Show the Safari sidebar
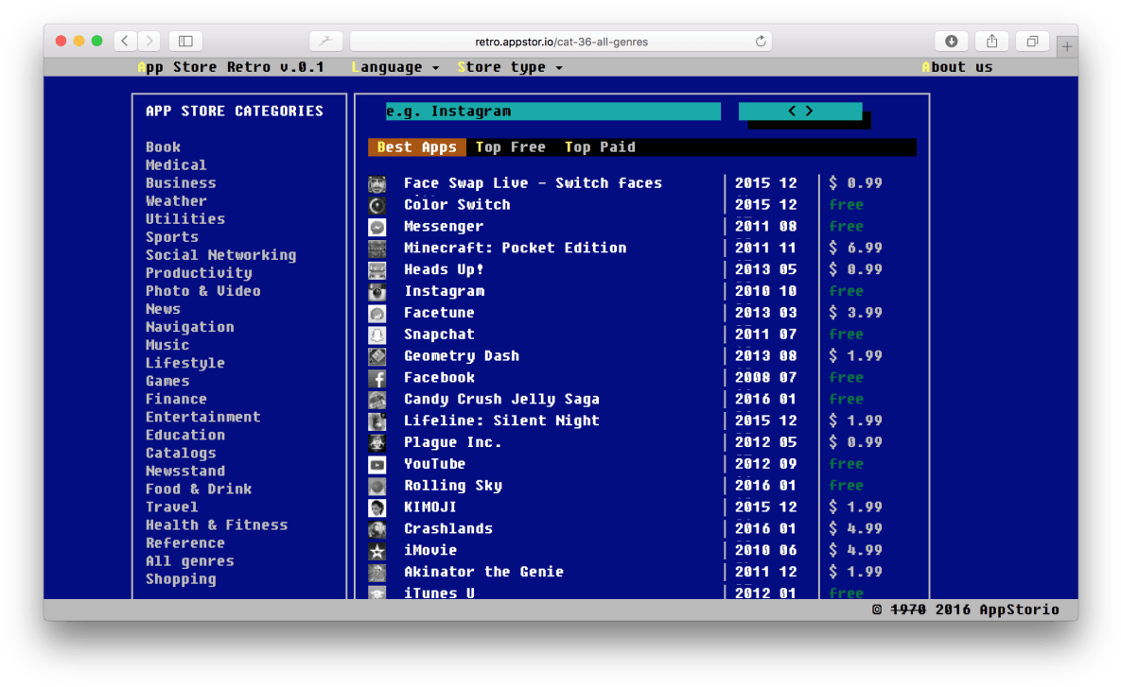Screen dimensions: 1121x687 [185, 42]
